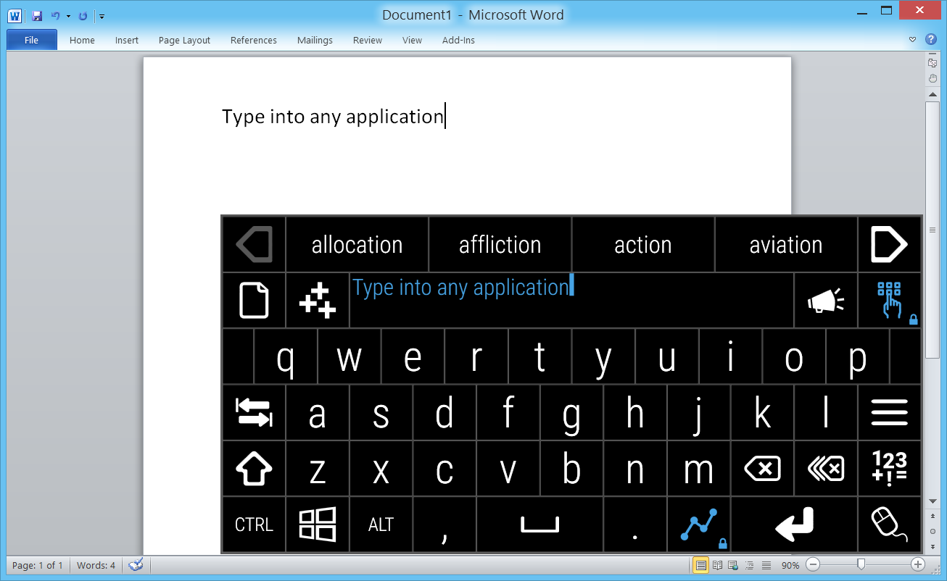This screenshot has width=947, height=581.
Task: Choose the 'aviation' suggestion
Action: click(786, 244)
